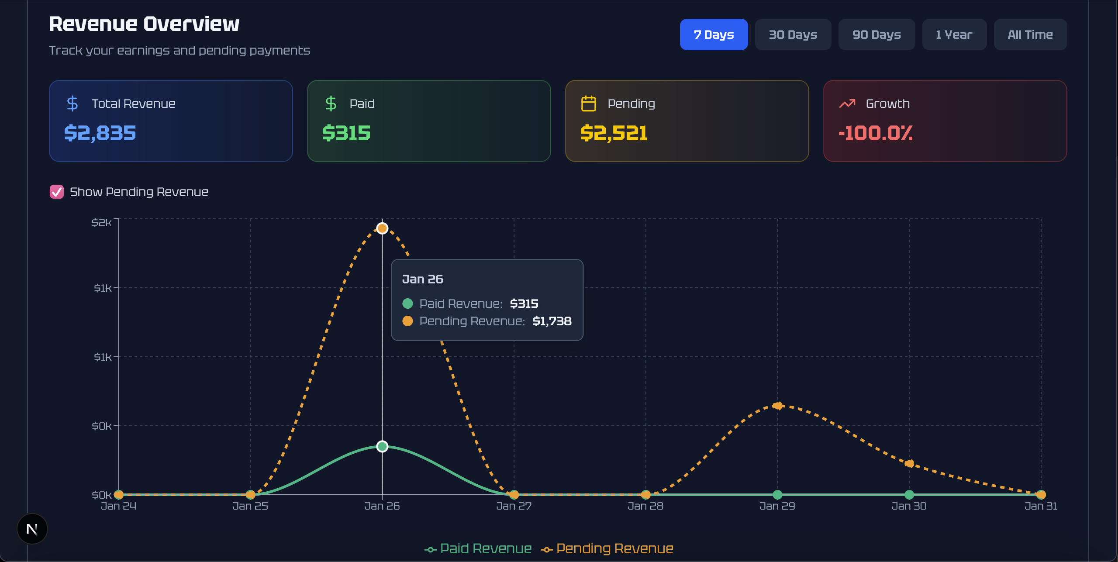Click the data point at Jan 28
The image size is (1118, 562).
tap(646, 495)
